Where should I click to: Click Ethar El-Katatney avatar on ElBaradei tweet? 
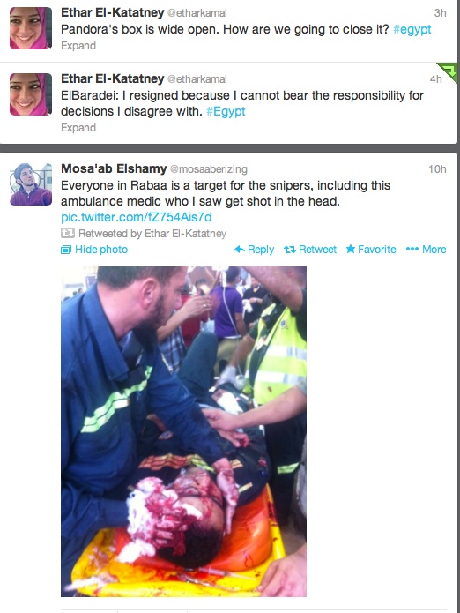[31, 94]
